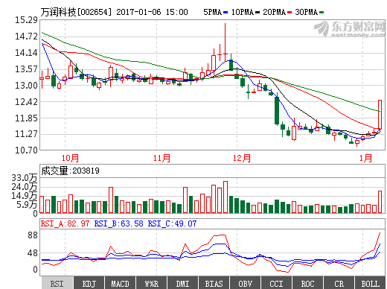The image size is (387, 289).
Task: Click the last red volume bar in January
Action: click(380, 202)
